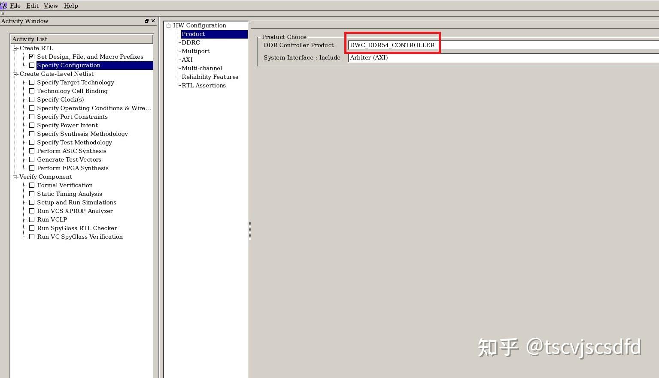
Task: Select the DDRC configuration page
Action: [x=191, y=42]
